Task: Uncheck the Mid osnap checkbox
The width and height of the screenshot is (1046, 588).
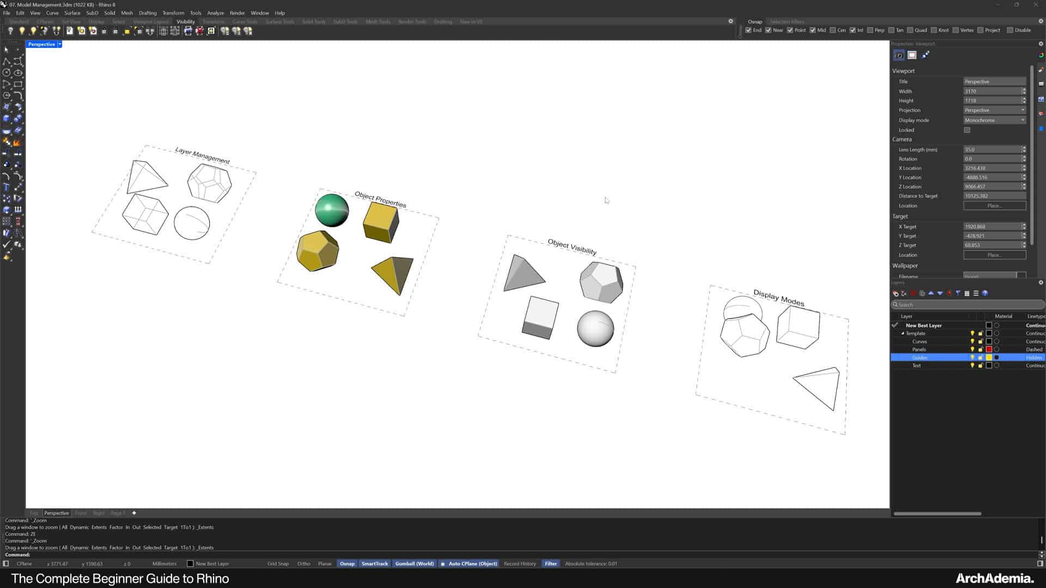Action: (x=812, y=30)
